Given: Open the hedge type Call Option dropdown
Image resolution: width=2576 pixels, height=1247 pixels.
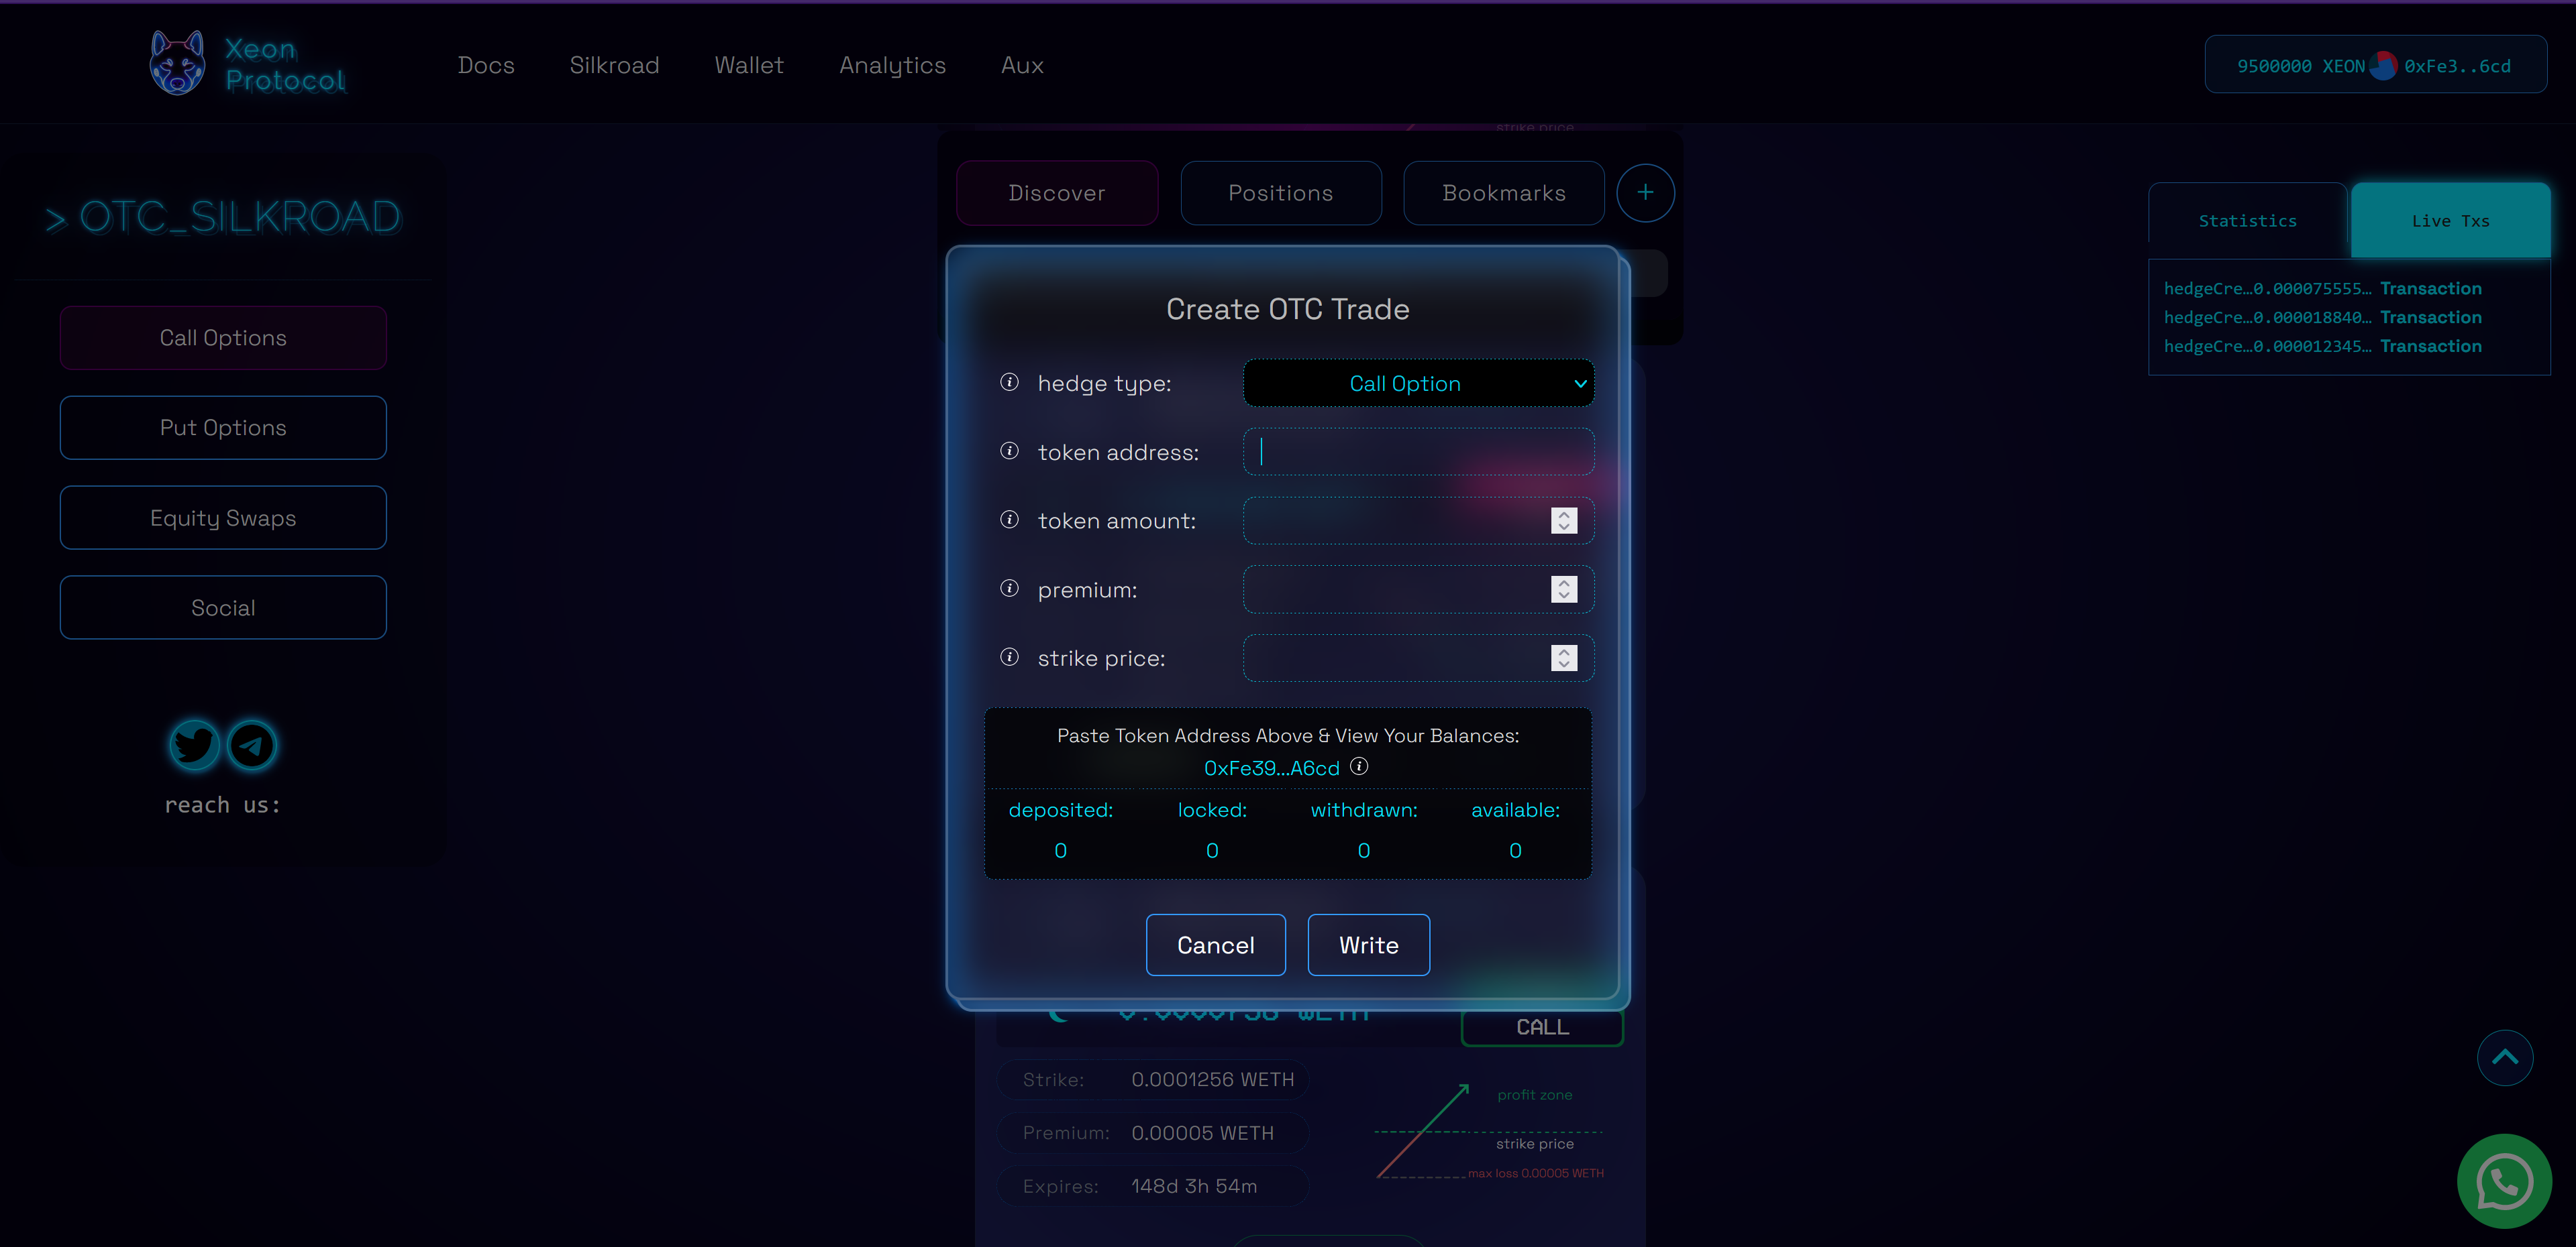Looking at the screenshot, I should (1418, 383).
